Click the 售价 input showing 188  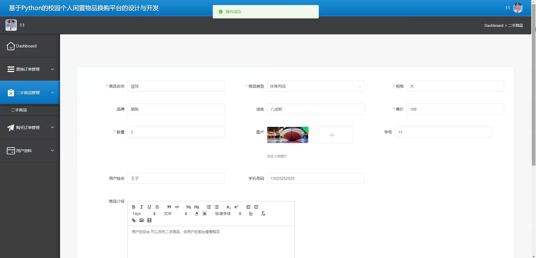tap(455, 109)
